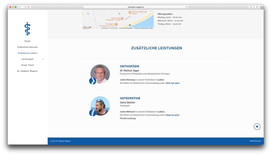Viewport: 271px width, 155px height.
Task: Select Ordination Loiben menu entry
Action: pyautogui.click(x=28, y=53)
